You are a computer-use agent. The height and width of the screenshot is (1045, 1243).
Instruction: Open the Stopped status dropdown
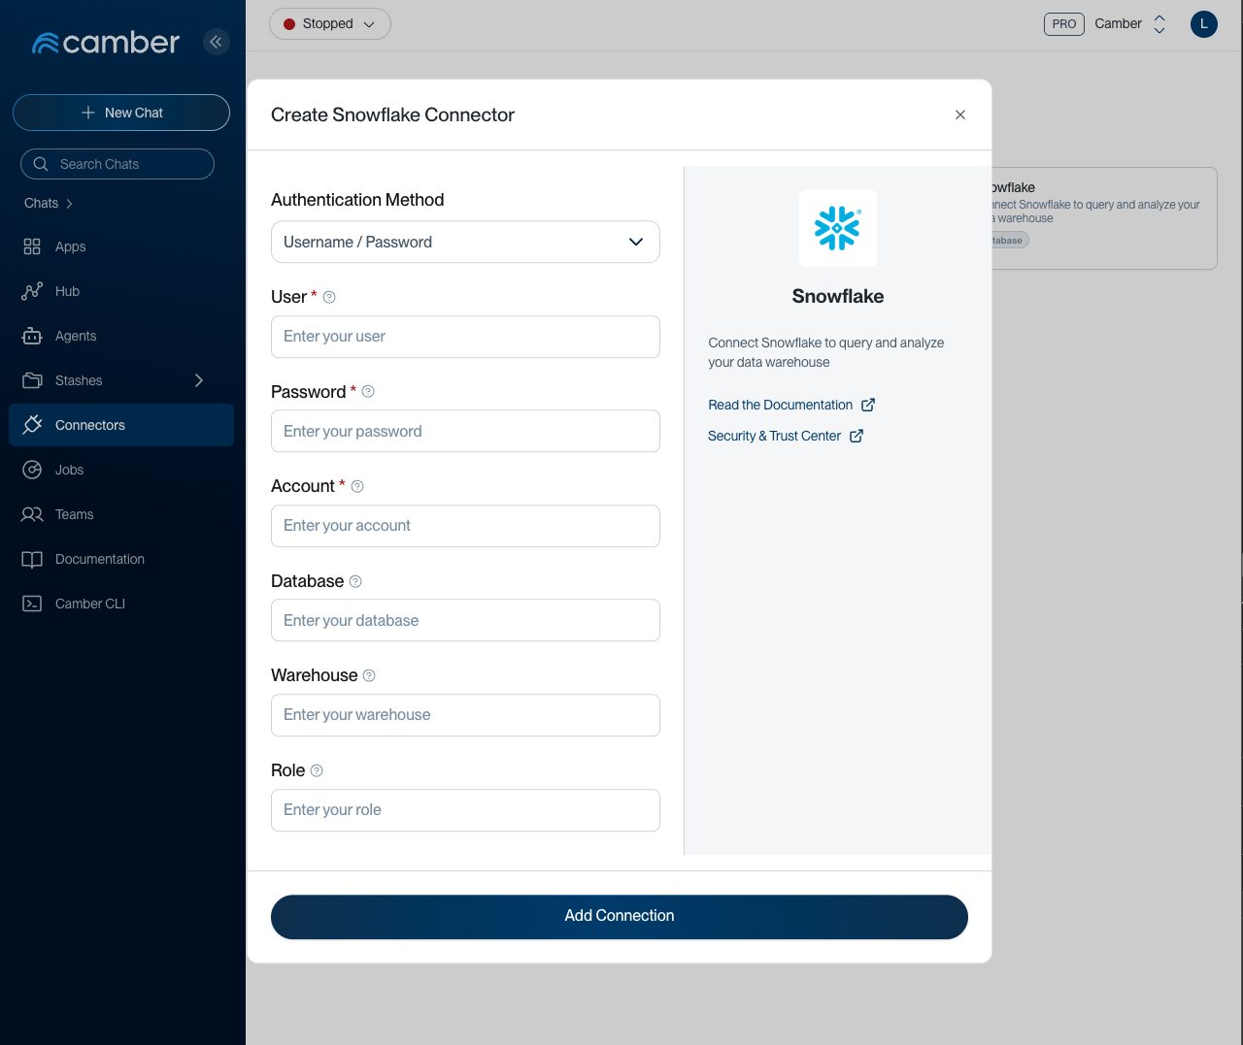(x=329, y=23)
